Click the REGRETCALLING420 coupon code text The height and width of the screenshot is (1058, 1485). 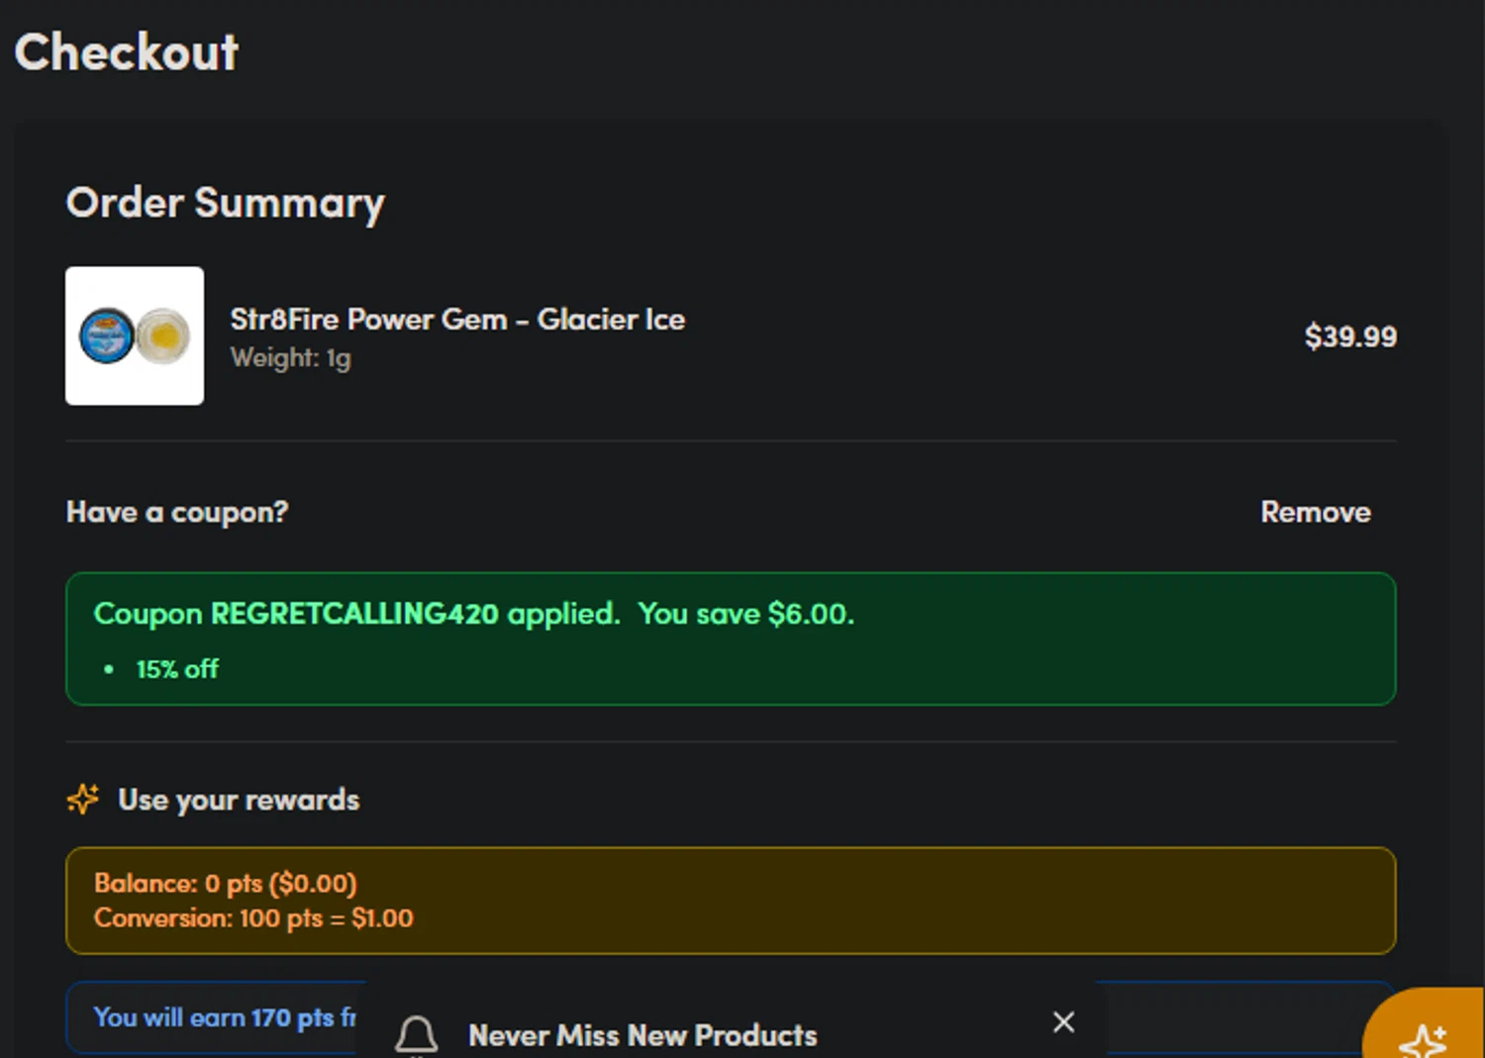(354, 614)
